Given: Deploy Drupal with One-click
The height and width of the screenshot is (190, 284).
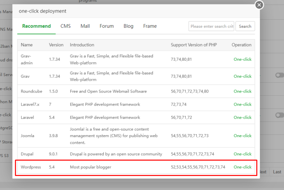Looking at the screenshot, I should coord(243,154).
